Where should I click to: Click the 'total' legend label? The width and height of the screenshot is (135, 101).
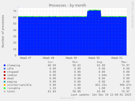click(x=11, y=91)
